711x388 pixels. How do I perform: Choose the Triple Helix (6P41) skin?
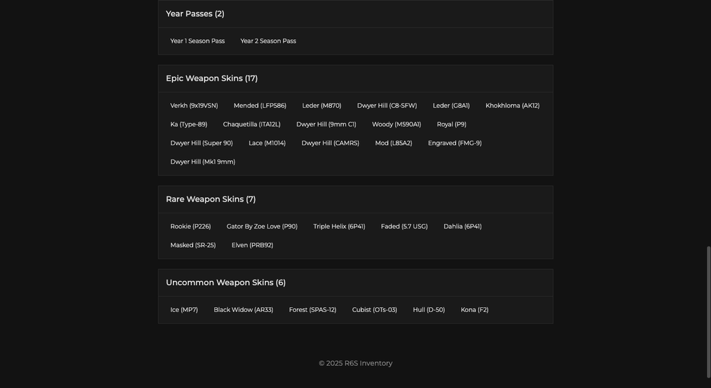pos(339,226)
